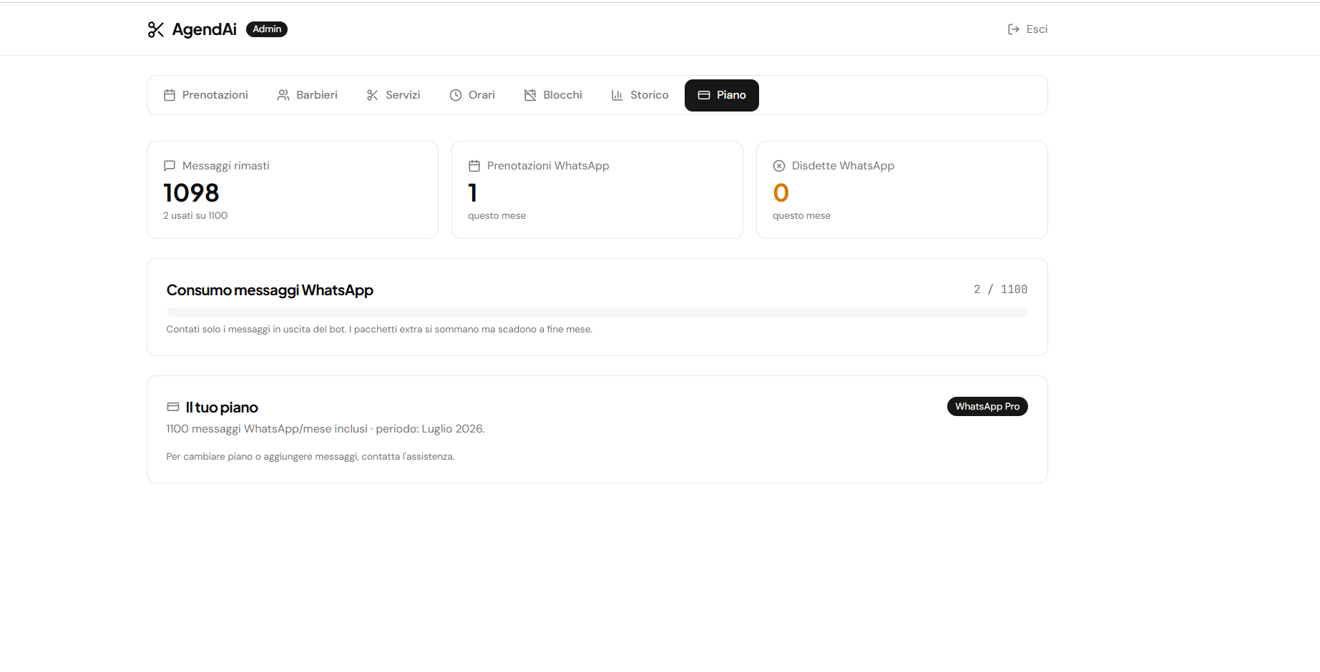This screenshot has width=1320, height=672.
Task: Click the people icon beside Barbieri
Action: tap(283, 95)
